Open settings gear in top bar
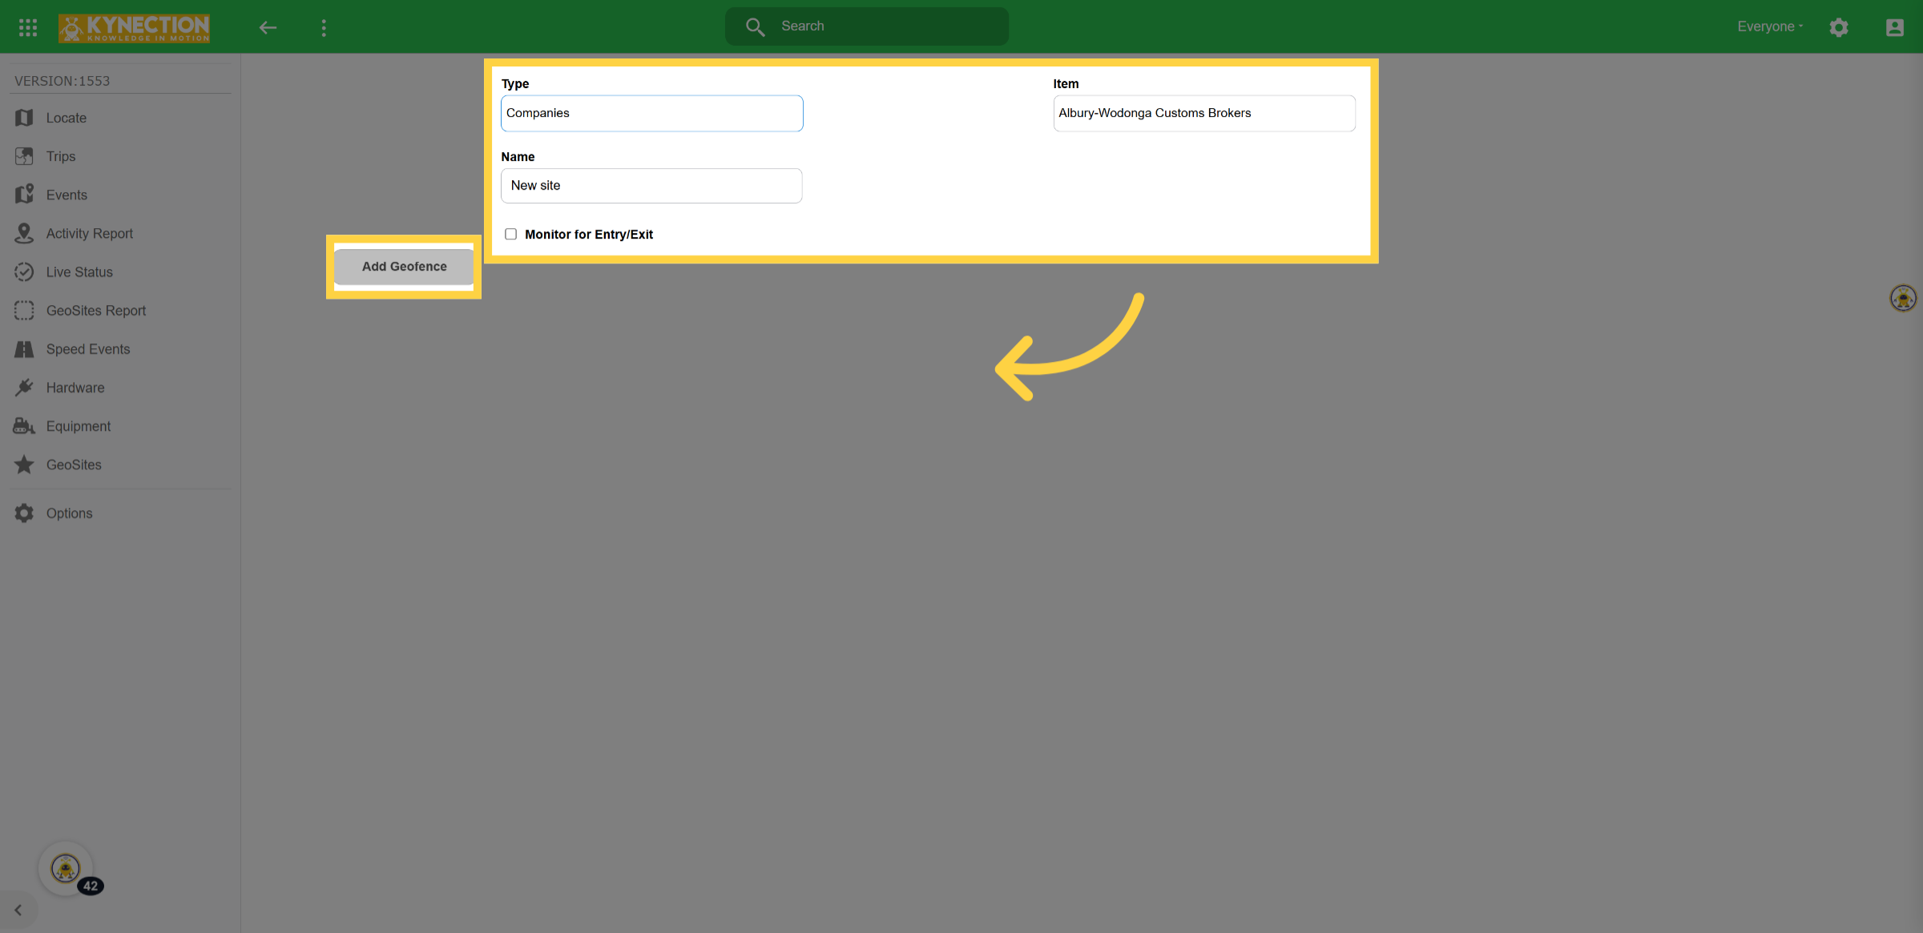Image resolution: width=1923 pixels, height=933 pixels. tap(1839, 27)
